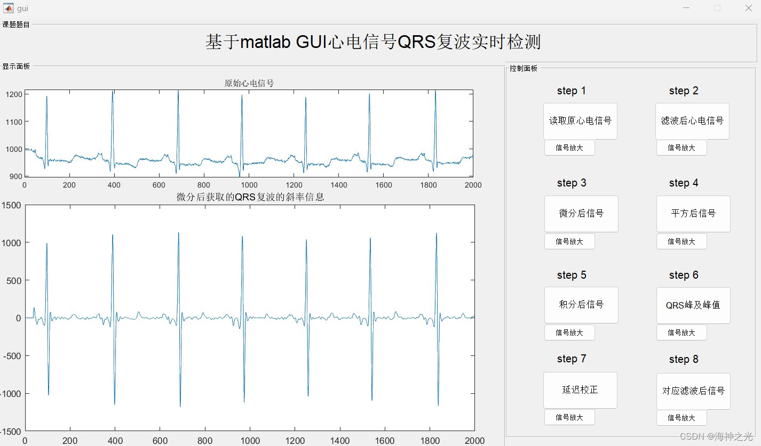
Task: Click inside the differentiated signal plot
Action: click(x=250, y=318)
